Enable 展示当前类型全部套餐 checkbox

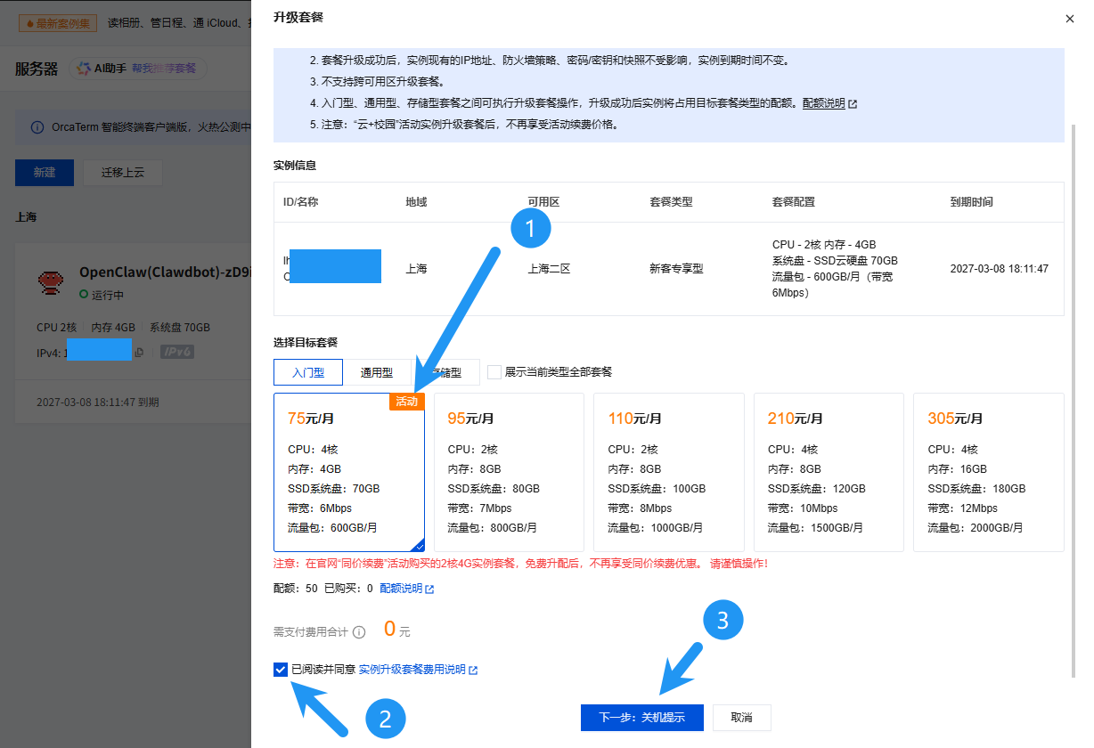pyautogui.click(x=494, y=372)
